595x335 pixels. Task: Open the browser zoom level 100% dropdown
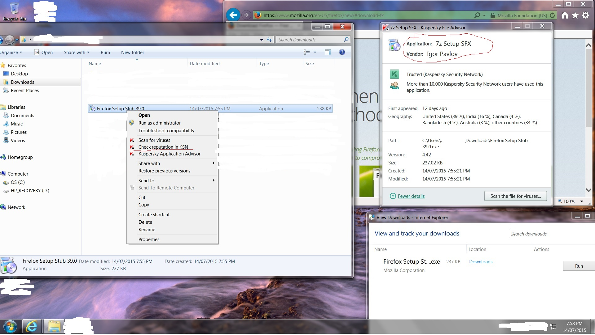[582, 201]
